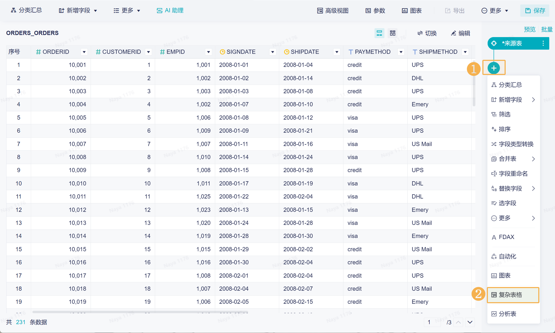Switch to grid card view icon
555x333 pixels.
coord(393,33)
